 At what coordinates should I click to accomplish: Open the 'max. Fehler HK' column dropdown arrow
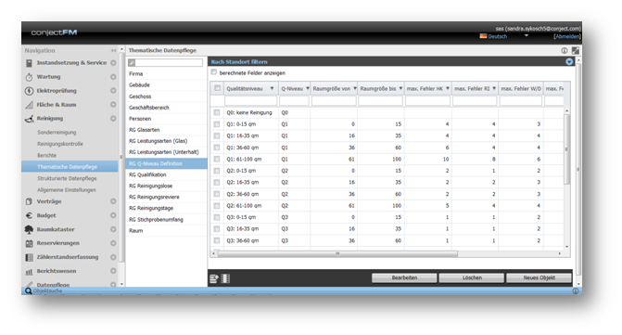coord(448,88)
